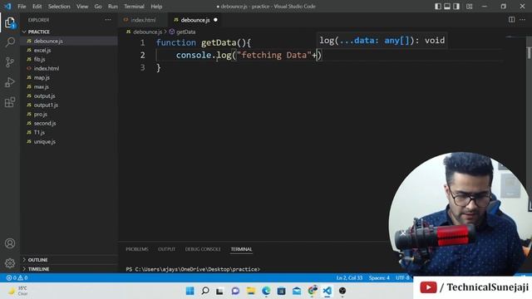This screenshot has width=532, height=299.
Task: Open the Edit menu
Action: pyautogui.click(x=37, y=6)
